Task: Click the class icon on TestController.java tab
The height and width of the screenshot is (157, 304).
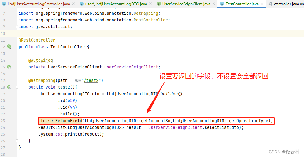Action: [222, 4]
